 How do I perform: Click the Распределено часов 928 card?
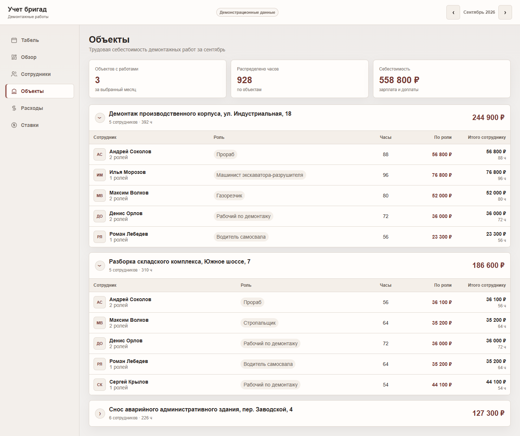point(300,79)
